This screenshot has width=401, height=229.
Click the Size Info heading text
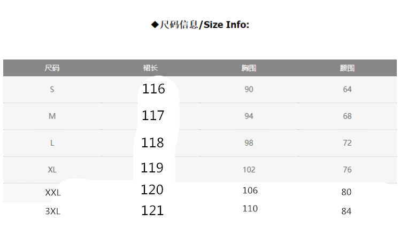[200, 25]
